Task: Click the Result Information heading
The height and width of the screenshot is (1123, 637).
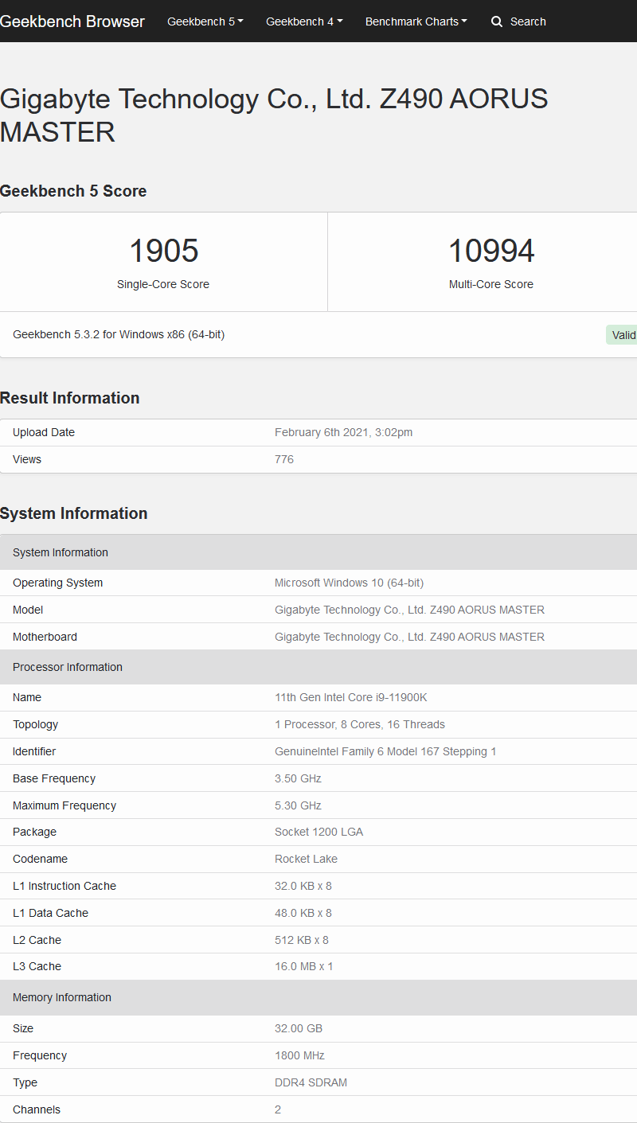Action: 70,398
